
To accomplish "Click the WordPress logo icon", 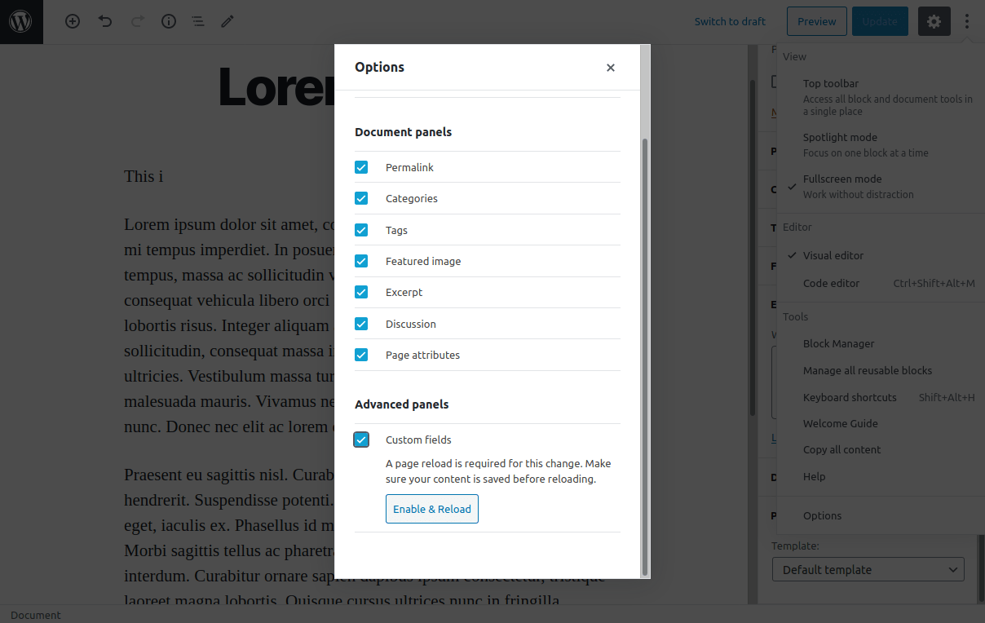I will (20, 22).
